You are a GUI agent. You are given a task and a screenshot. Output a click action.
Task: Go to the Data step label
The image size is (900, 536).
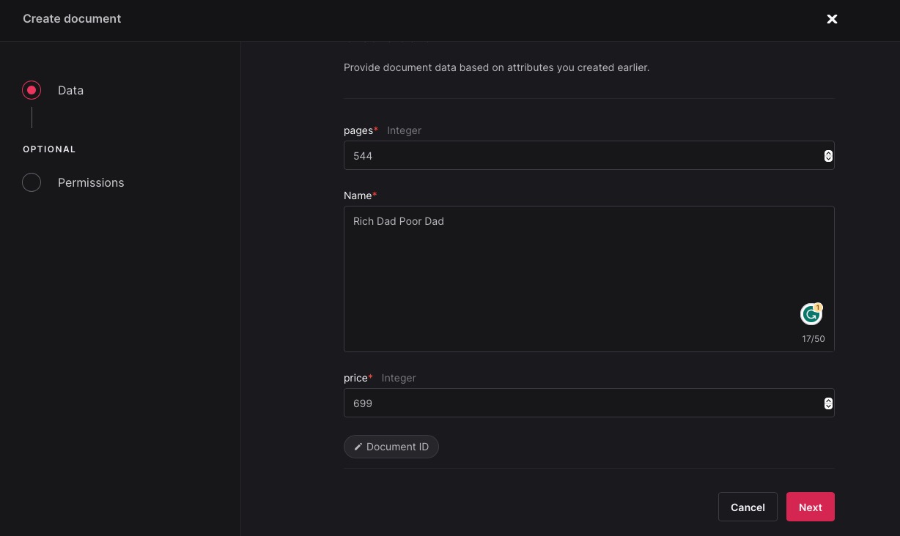tap(70, 90)
